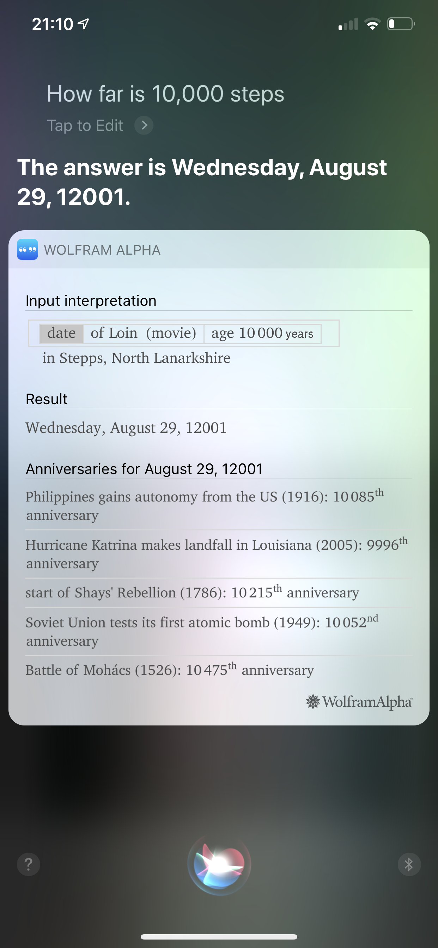Select the result Wednesday, August 29, 12001
This screenshot has height=948, width=438.
pyautogui.click(x=126, y=428)
